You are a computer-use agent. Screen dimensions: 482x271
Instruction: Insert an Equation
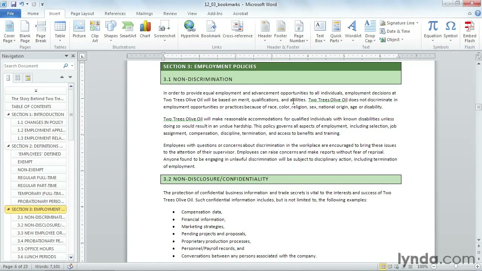click(x=433, y=32)
